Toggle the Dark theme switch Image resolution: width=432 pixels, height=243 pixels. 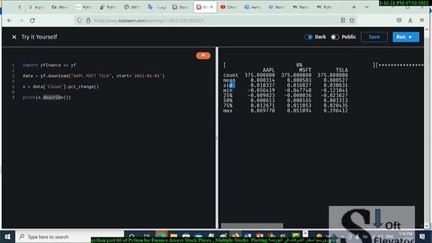coord(308,37)
